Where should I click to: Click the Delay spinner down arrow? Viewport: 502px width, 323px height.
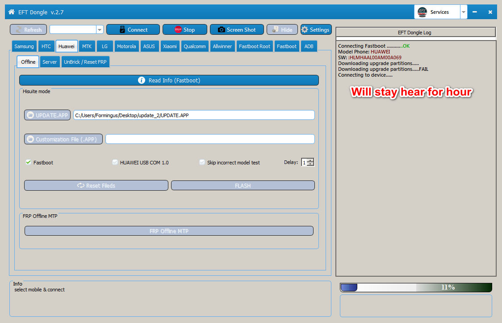click(x=310, y=164)
